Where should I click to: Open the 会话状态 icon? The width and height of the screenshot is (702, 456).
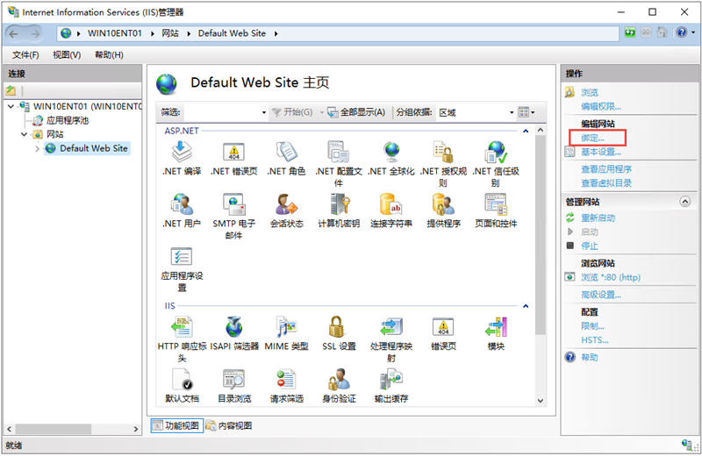coord(286,204)
